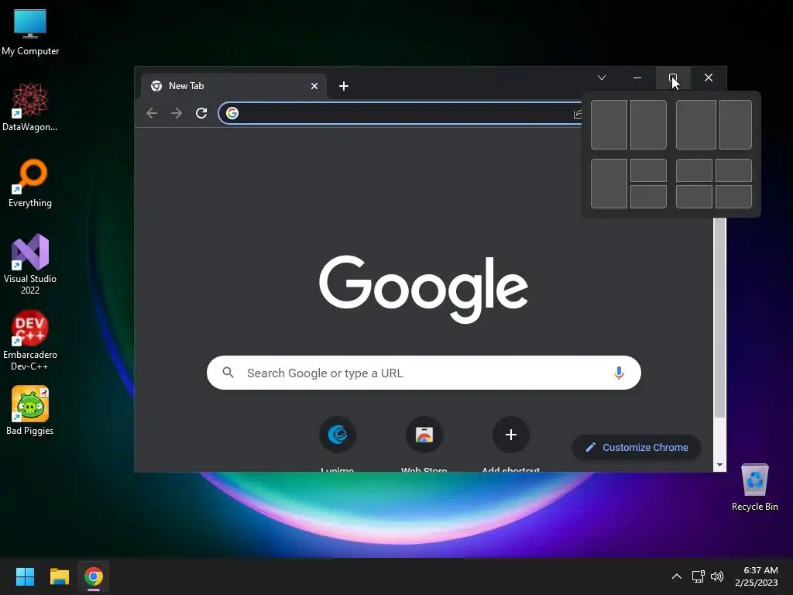Open the Windows Start menu
Viewport: 793px width, 595px height.
click(25, 576)
